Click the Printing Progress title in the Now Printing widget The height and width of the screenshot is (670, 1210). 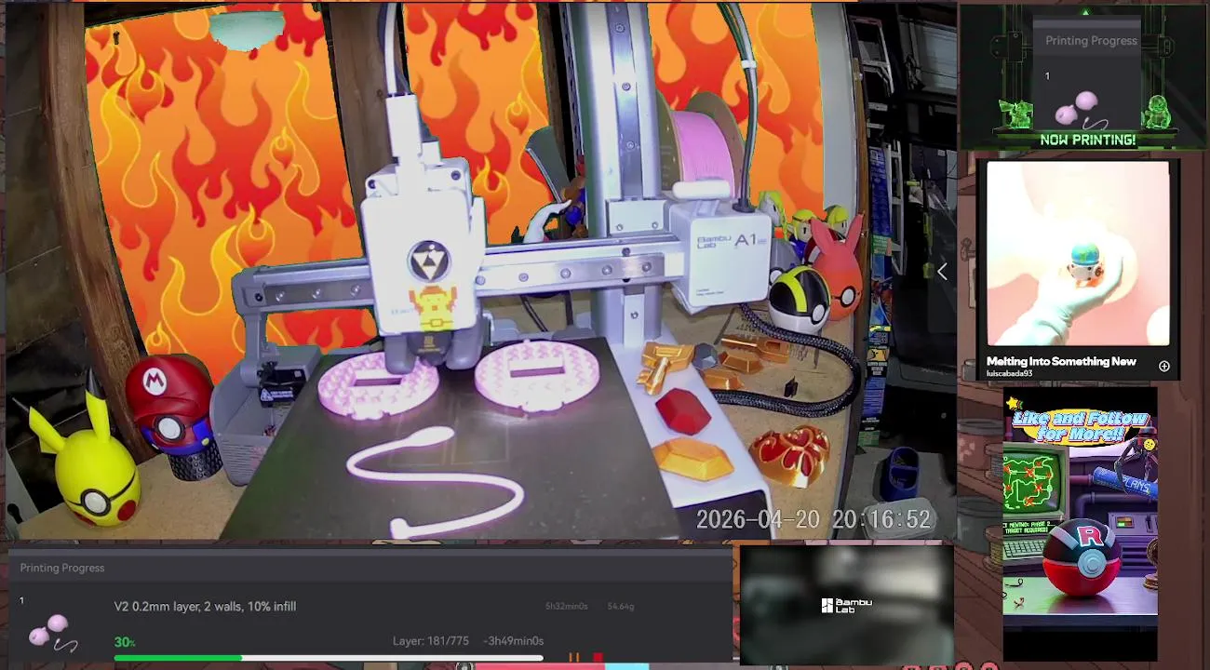click(1091, 40)
